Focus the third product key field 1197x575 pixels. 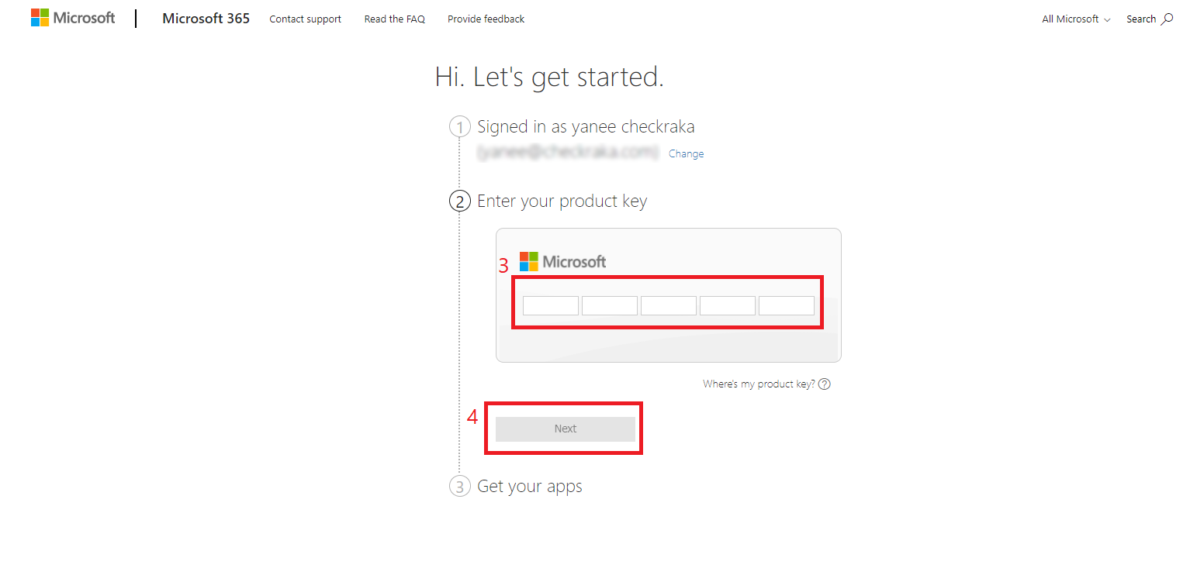[669, 306]
